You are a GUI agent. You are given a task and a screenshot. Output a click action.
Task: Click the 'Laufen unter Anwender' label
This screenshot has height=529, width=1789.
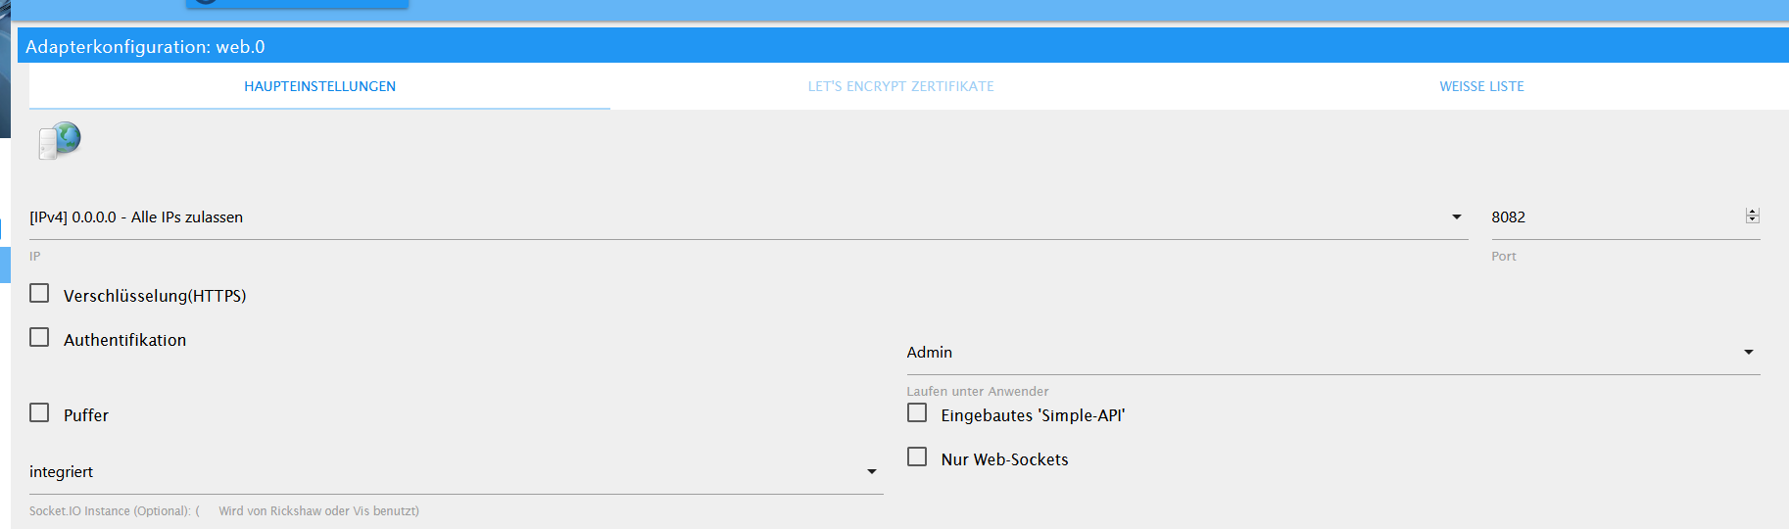[978, 391]
